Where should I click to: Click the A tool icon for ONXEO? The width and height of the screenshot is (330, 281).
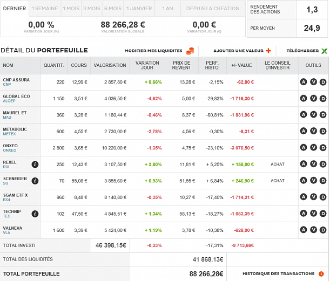pyautogui.click(x=304, y=148)
